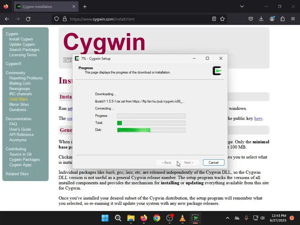Bookmark this page with the star icon
The image size is (300, 225).
pyautogui.click(x=222, y=19)
